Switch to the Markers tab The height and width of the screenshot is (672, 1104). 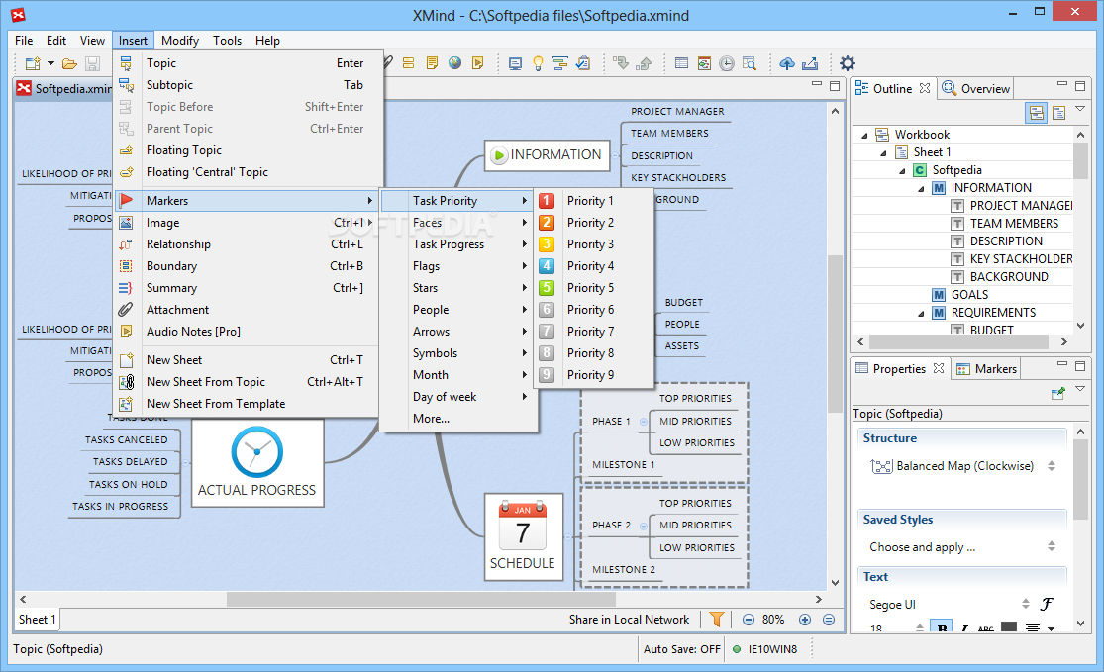coord(986,369)
